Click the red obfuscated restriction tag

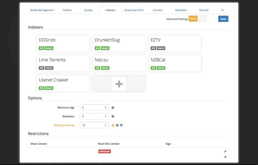pyautogui.click(x=105, y=151)
